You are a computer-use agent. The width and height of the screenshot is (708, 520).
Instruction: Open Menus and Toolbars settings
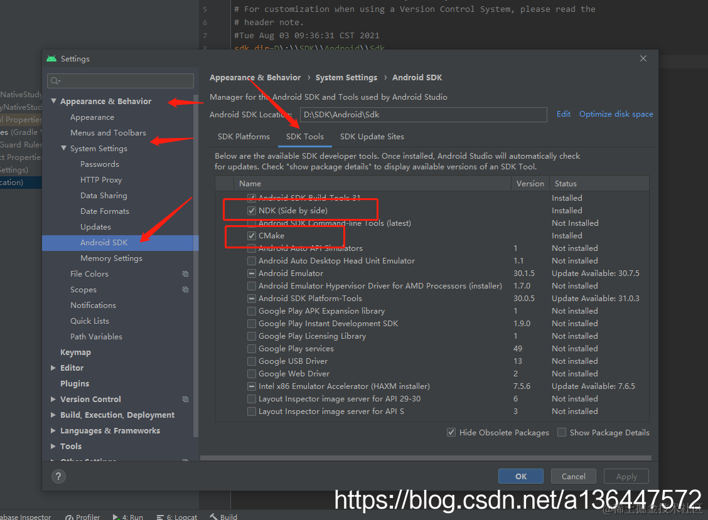pos(109,133)
